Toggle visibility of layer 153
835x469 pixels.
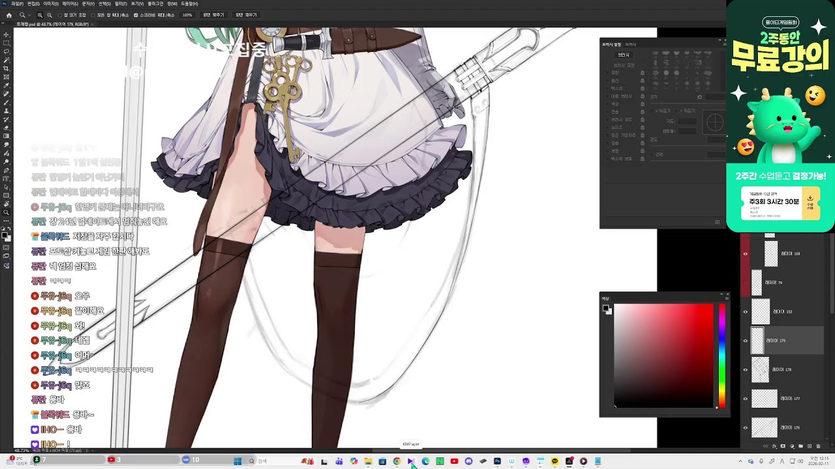tap(746, 312)
